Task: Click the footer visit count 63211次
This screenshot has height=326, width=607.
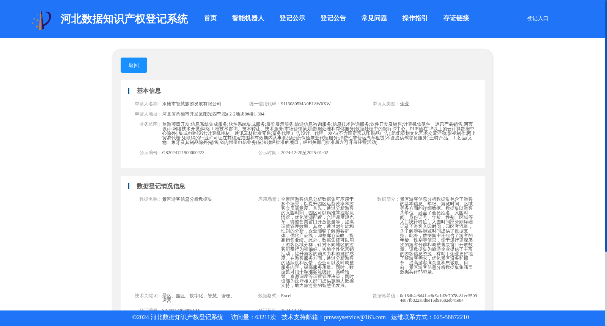Action: pos(266,317)
